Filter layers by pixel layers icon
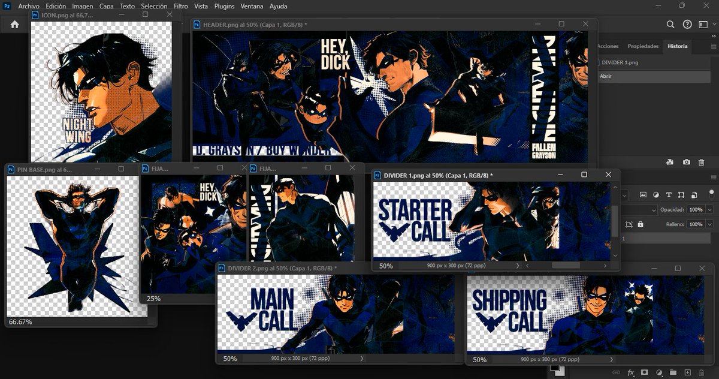This screenshot has height=379, width=719. click(643, 195)
